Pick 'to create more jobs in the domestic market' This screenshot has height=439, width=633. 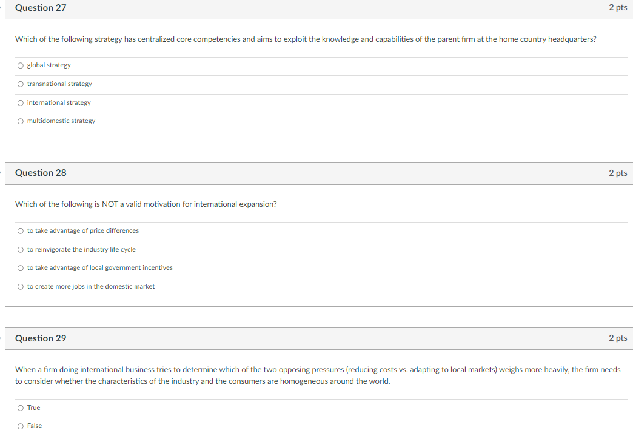20,286
